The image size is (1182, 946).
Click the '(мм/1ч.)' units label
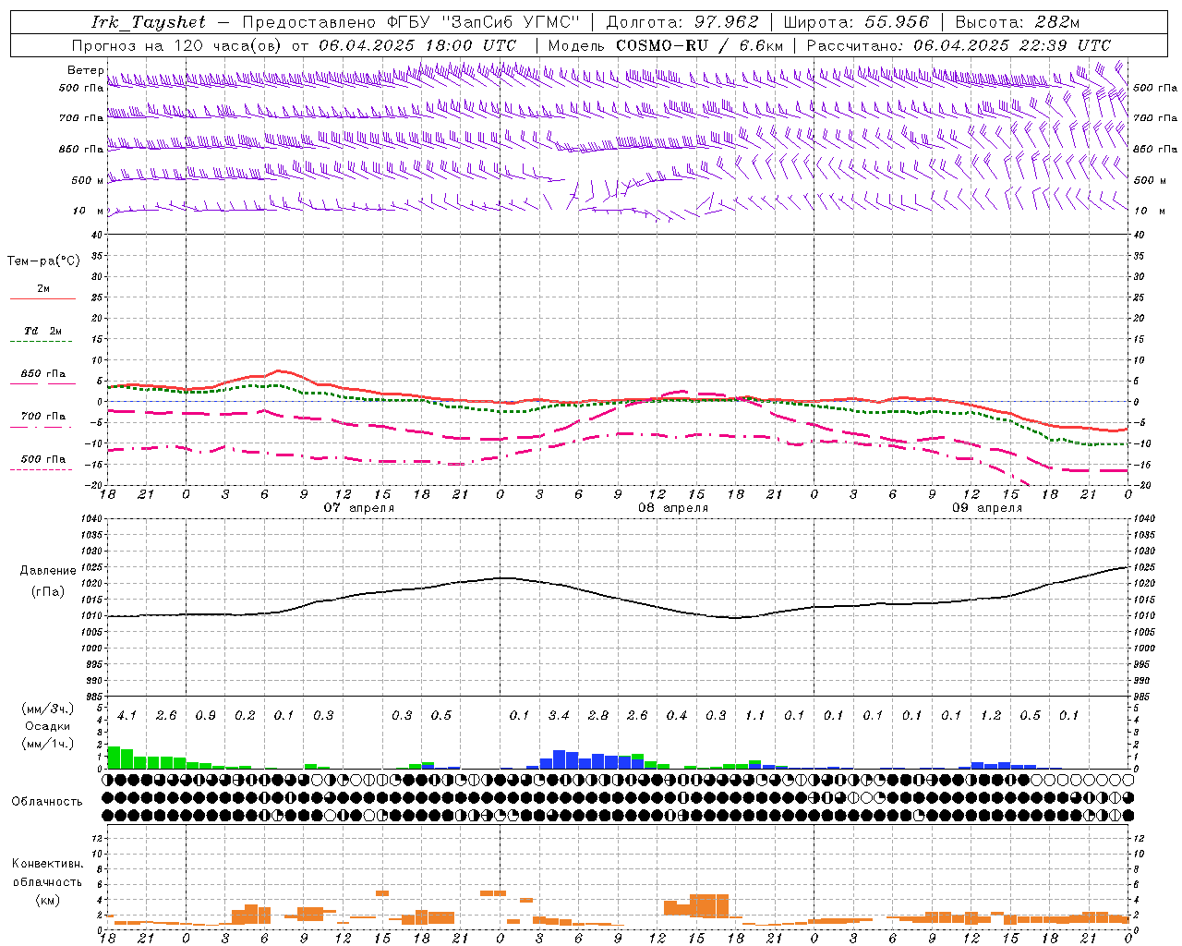[48, 744]
